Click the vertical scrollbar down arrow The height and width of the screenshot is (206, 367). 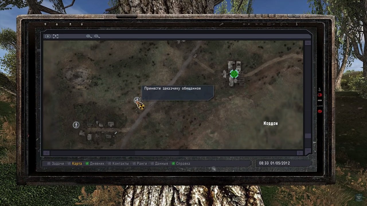[x=308, y=151]
